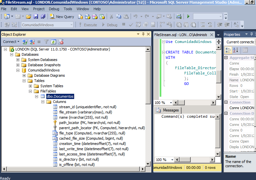Click the Undo arrow icon
This screenshot has height=180, width=256.
(x=135, y=17)
